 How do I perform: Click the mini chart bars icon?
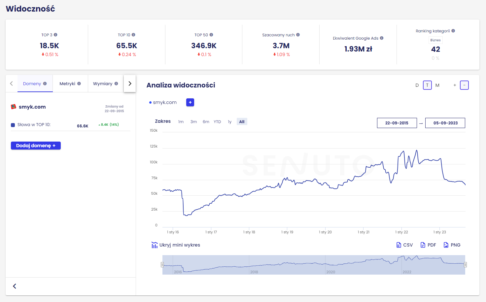tap(155, 245)
